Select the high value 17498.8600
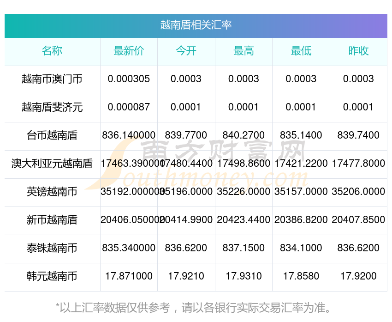The height and width of the screenshot is (322, 392). pyautogui.click(x=244, y=164)
